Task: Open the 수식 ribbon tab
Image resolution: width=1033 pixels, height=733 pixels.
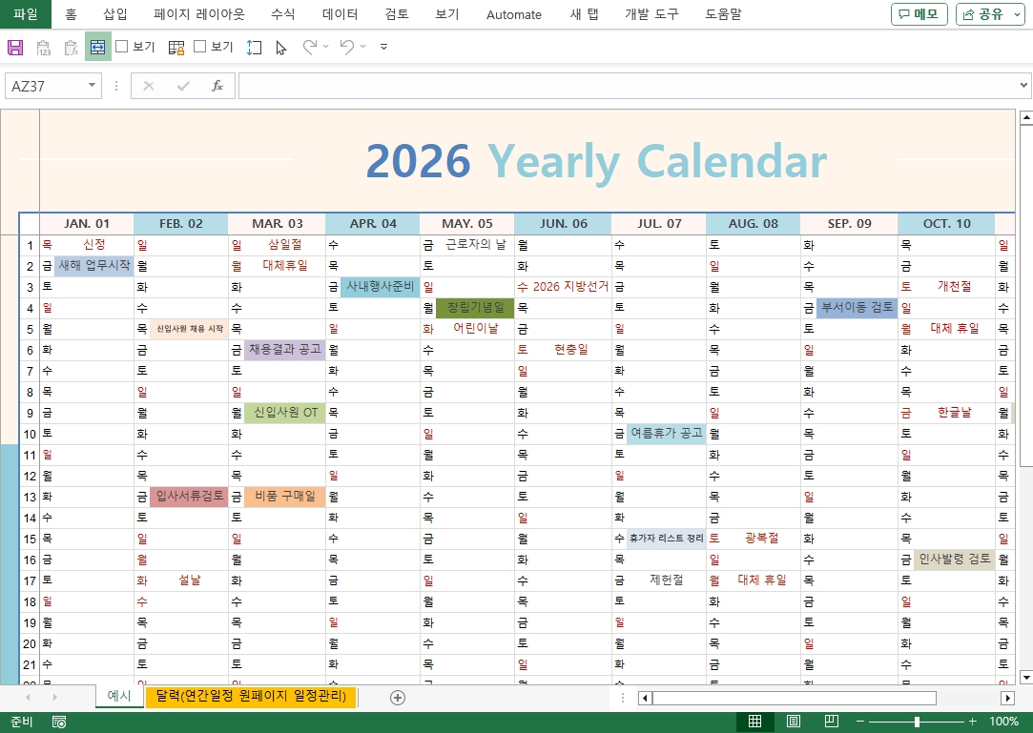Action: [x=282, y=14]
